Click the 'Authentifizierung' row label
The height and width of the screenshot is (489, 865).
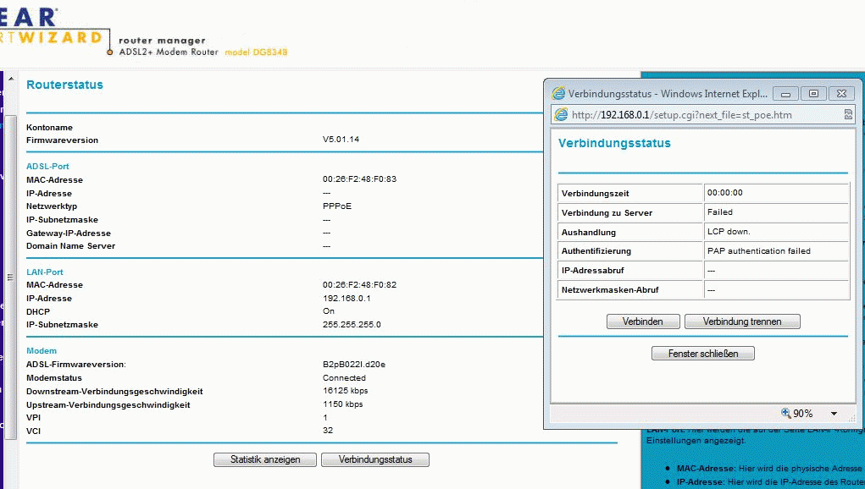click(x=596, y=251)
